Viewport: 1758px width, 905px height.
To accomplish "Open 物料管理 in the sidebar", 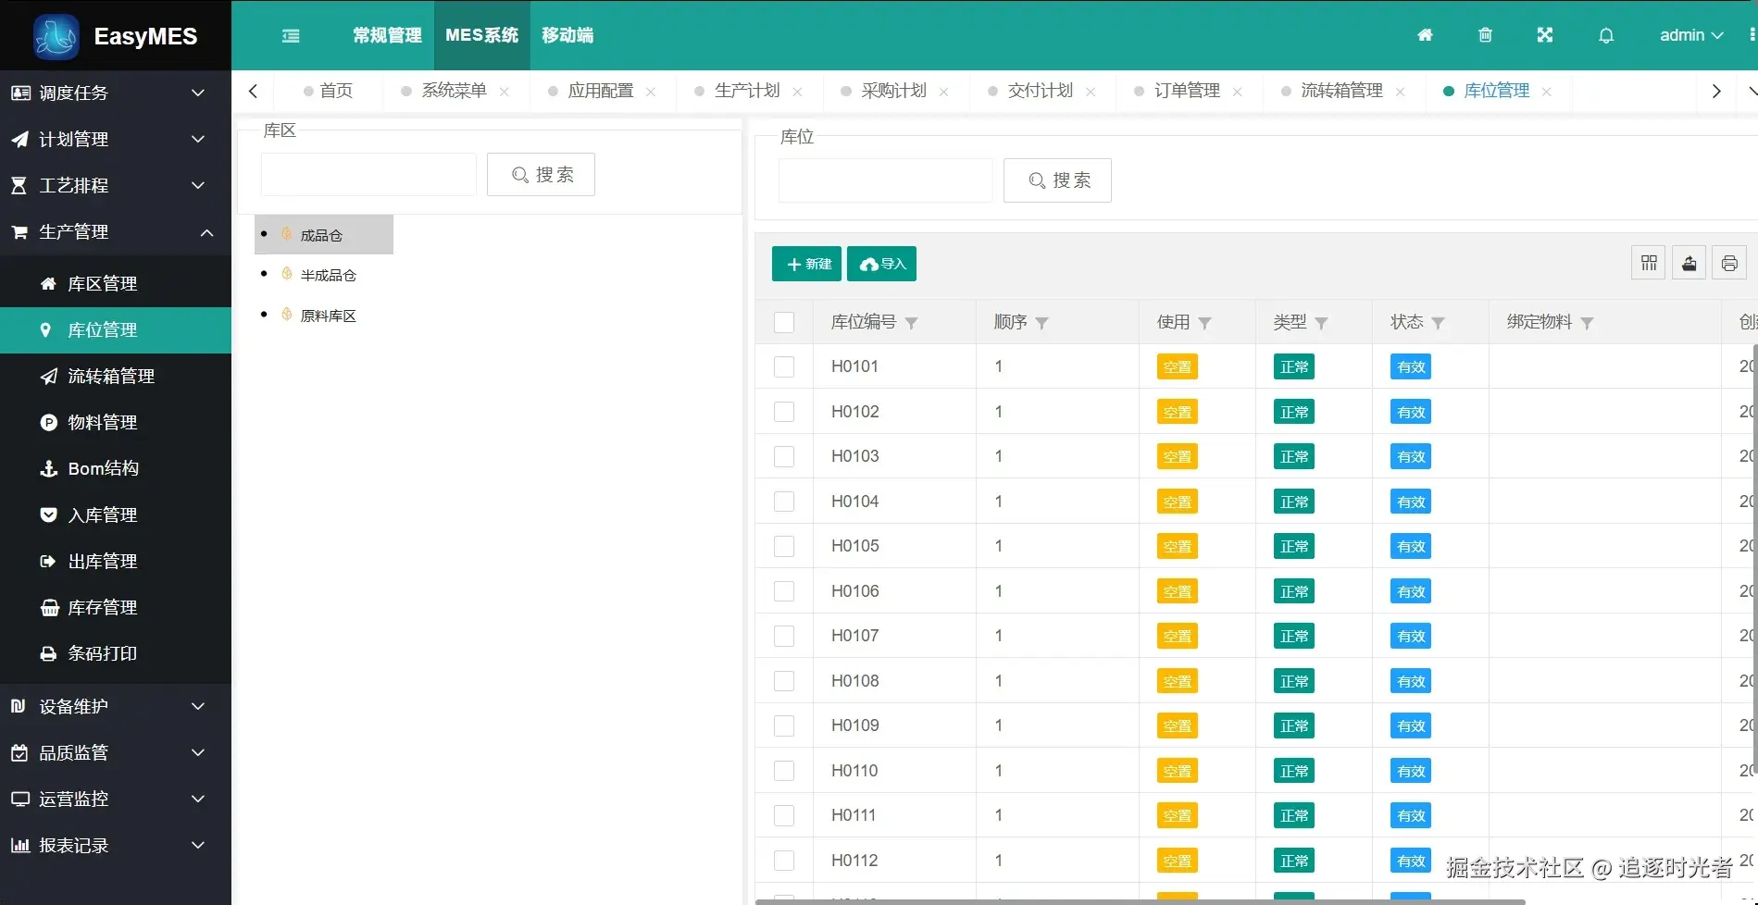I will pyautogui.click(x=116, y=423).
